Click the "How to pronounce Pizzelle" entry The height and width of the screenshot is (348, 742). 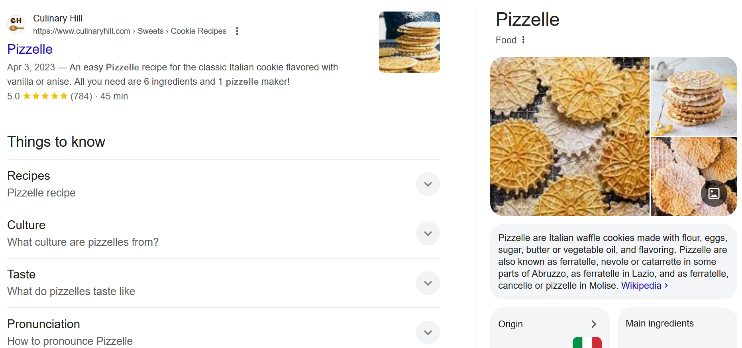pos(70,341)
